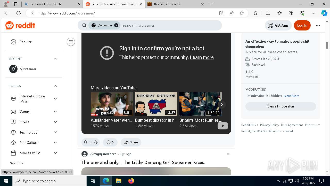Show next suggested YouTube videos
The height and width of the screenshot is (186, 330).
221,104
